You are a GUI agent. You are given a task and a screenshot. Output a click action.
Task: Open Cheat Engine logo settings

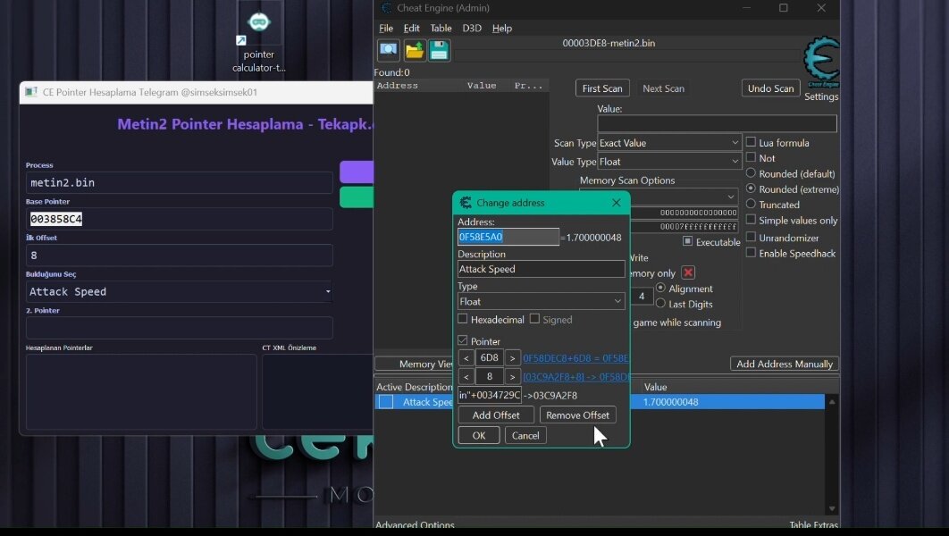pos(820,63)
